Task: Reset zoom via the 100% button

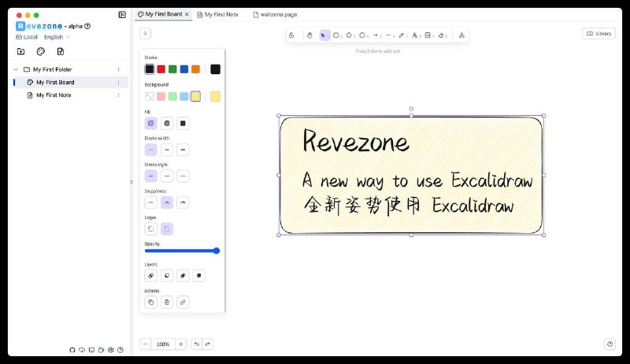Action: coord(163,344)
